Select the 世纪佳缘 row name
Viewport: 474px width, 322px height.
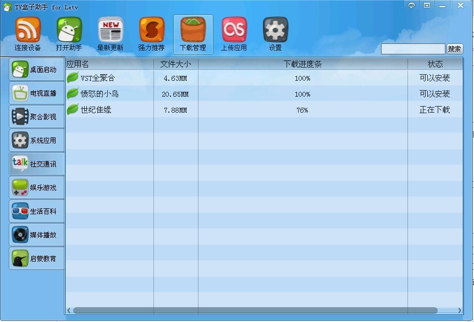point(96,110)
